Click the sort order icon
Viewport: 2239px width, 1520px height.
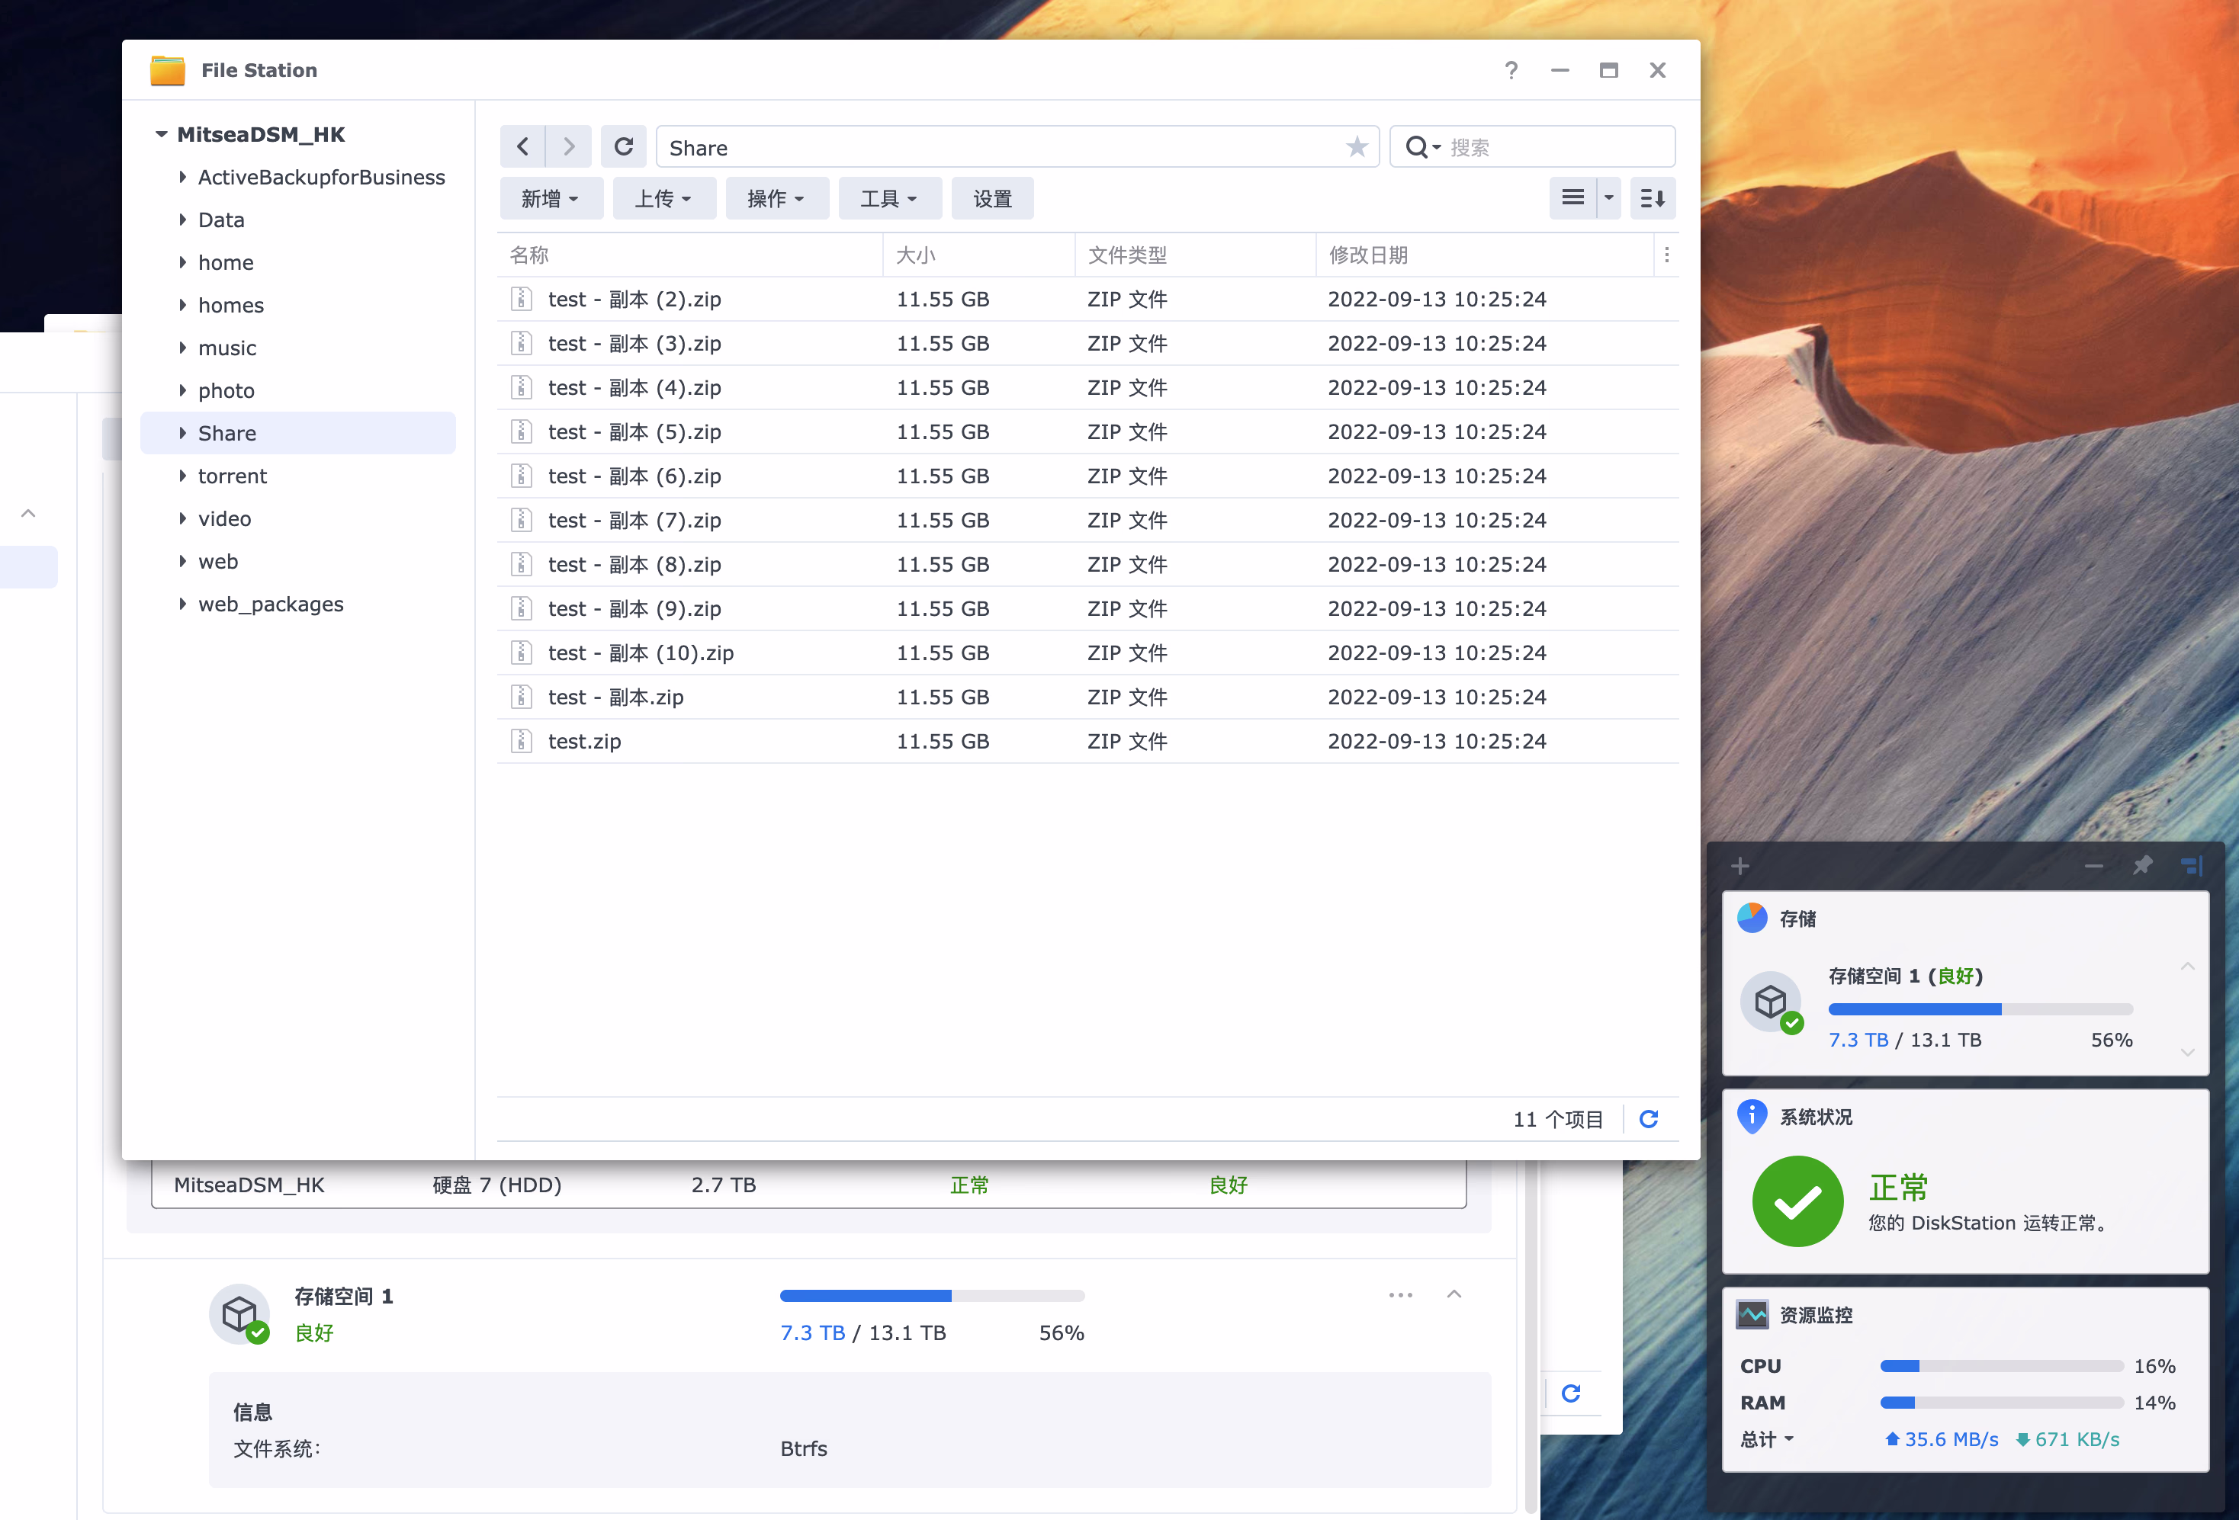click(1653, 198)
